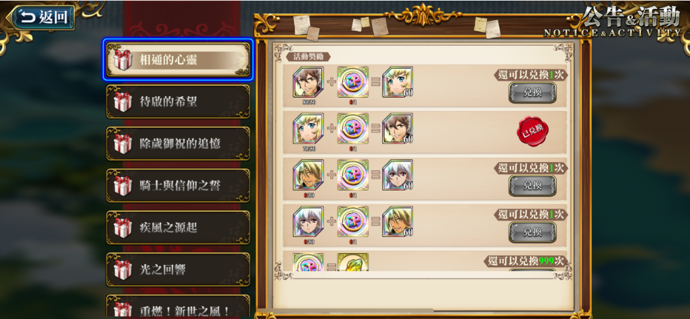Tap the brown-haired hero icon in first row

tap(308, 82)
